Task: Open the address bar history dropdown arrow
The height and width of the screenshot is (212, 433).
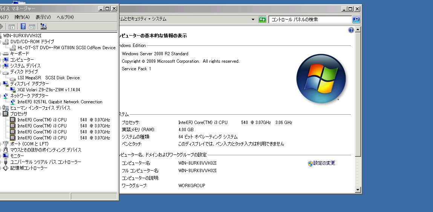Action: point(253,20)
